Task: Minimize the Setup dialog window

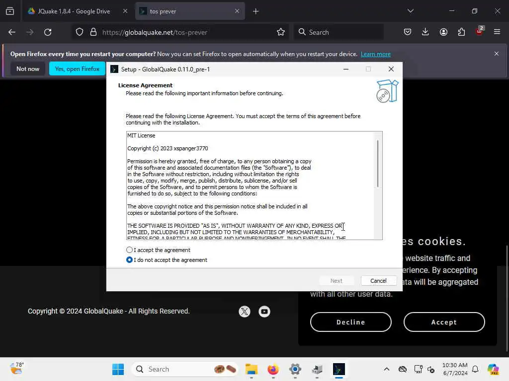Action: coord(346,69)
